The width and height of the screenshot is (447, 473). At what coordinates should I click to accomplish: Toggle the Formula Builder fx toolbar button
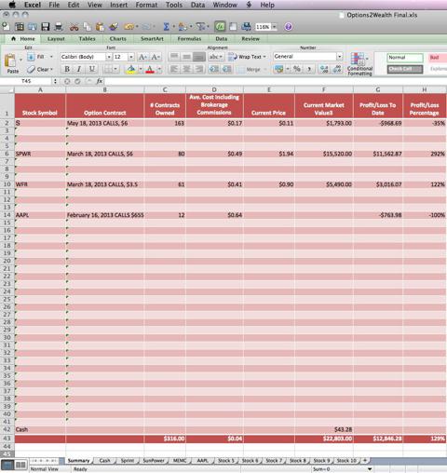pyautogui.click(x=220, y=27)
